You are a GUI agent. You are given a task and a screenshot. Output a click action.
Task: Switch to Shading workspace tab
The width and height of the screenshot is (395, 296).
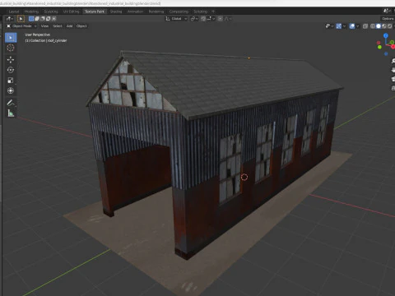[116, 12]
